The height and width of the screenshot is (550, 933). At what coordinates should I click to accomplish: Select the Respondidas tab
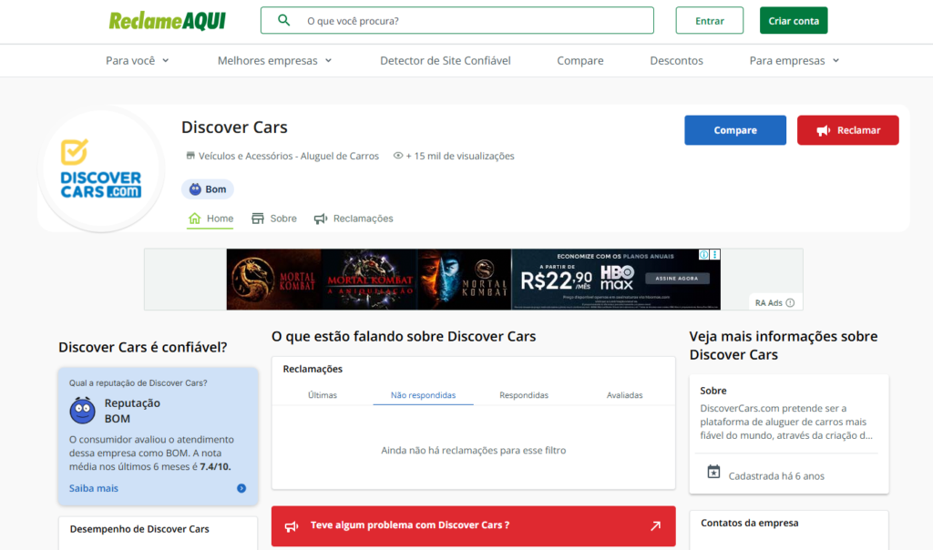click(x=524, y=395)
